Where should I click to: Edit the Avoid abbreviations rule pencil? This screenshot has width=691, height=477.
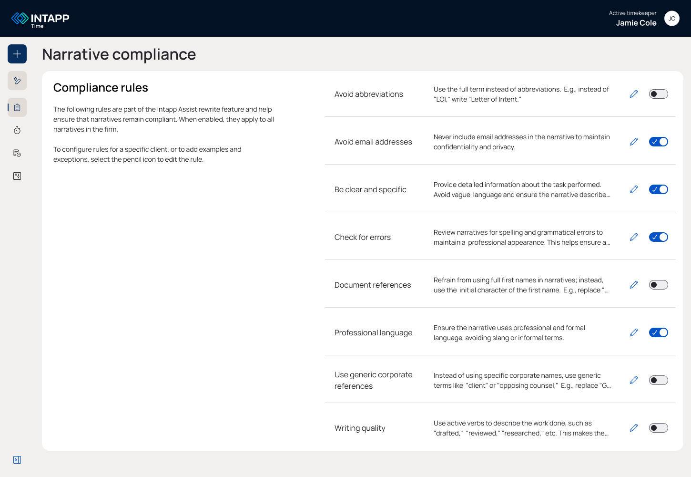(x=634, y=94)
